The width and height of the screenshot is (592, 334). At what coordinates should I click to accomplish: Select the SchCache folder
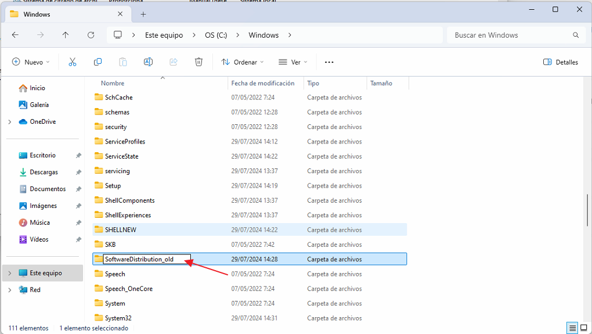click(x=250, y=98)
